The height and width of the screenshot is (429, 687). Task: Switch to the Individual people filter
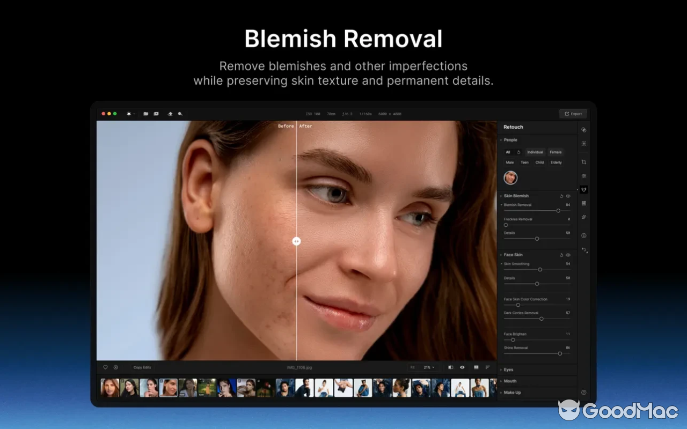point(535,152)
